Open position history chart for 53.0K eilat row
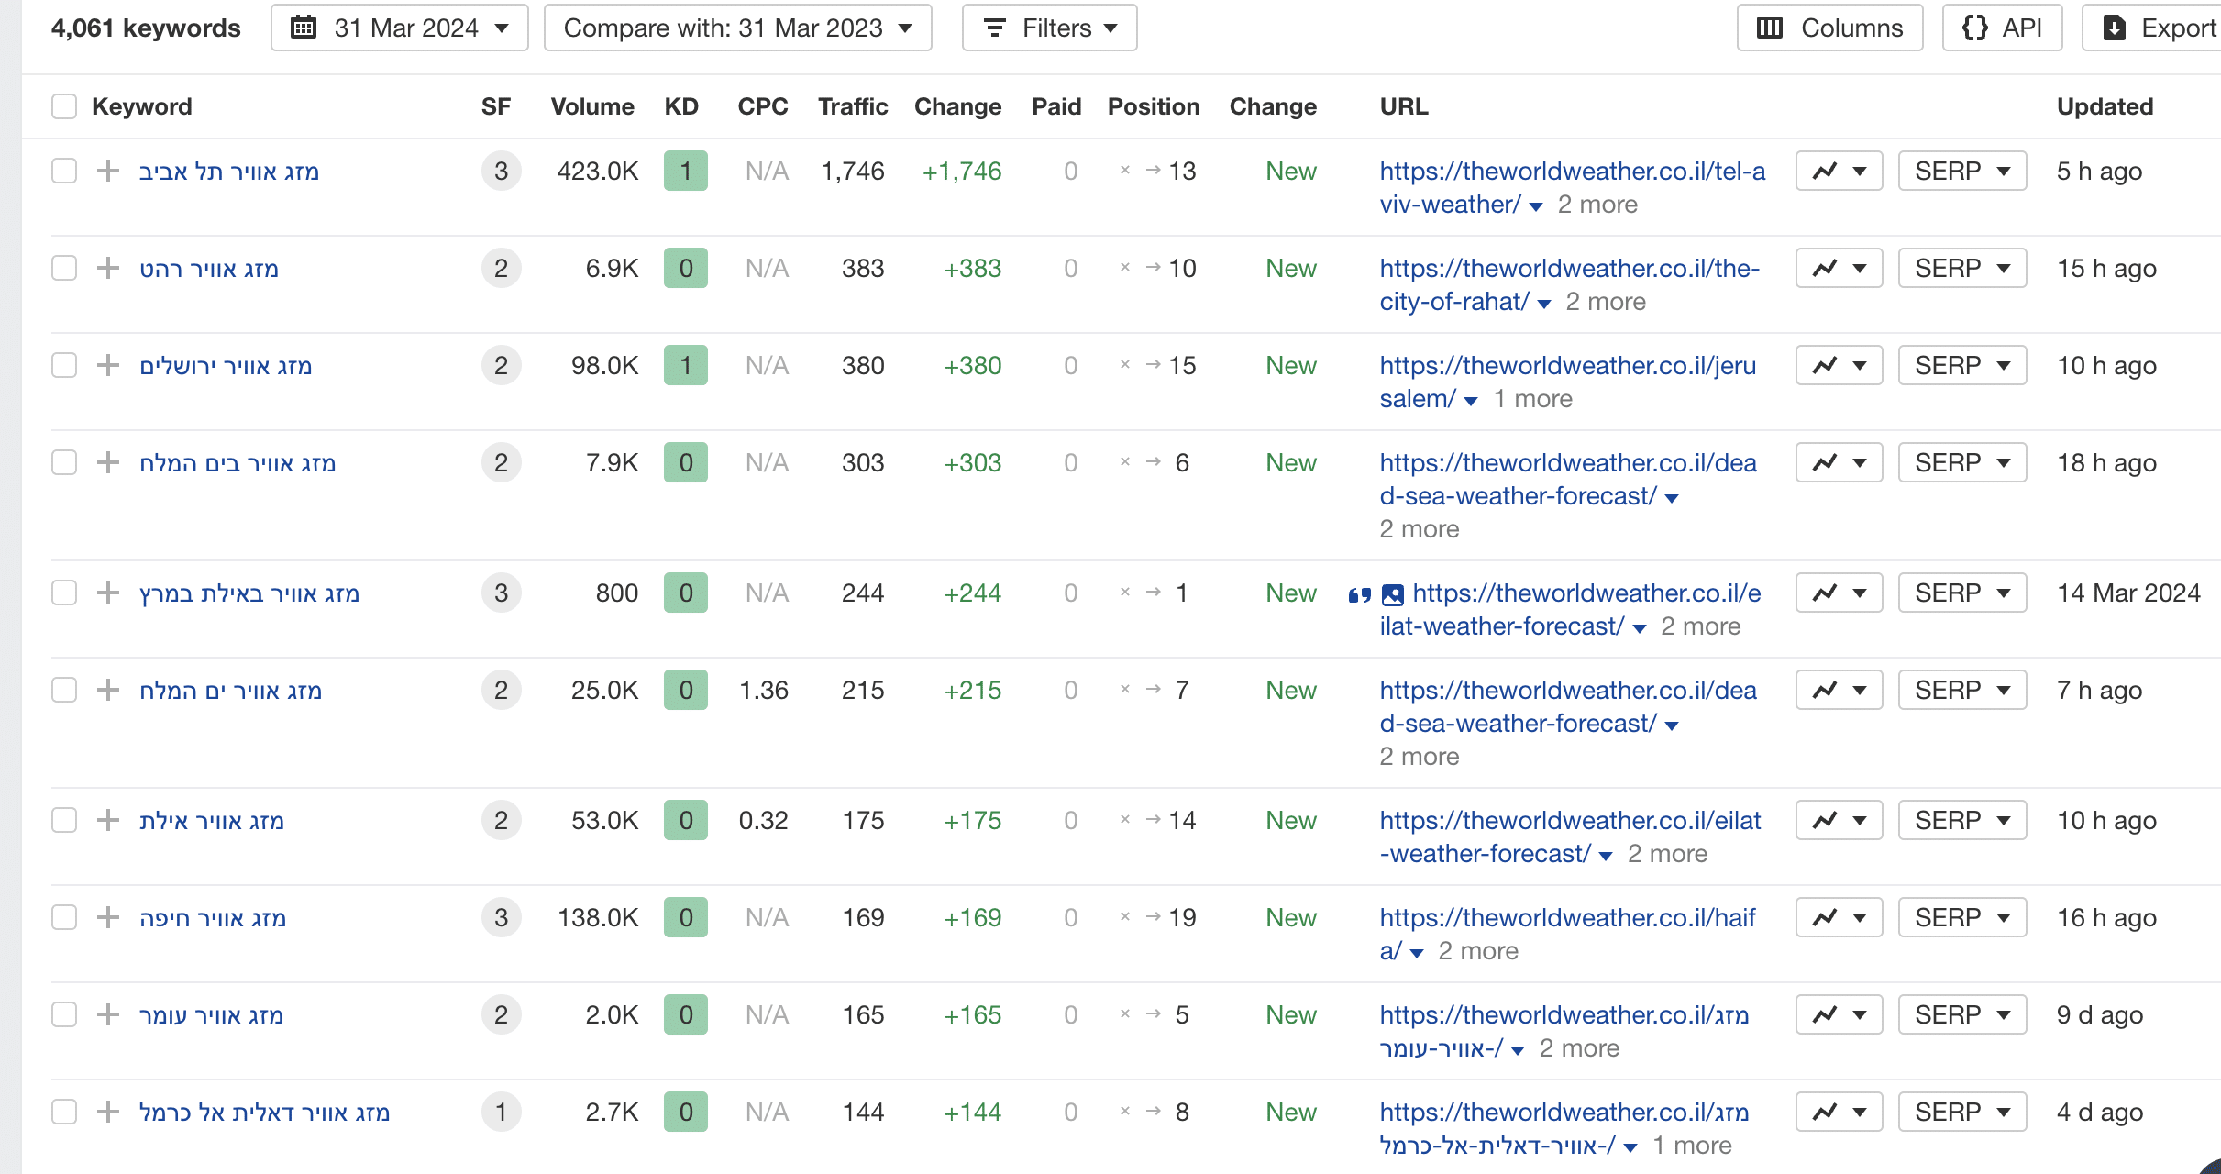 [1839, 820]
